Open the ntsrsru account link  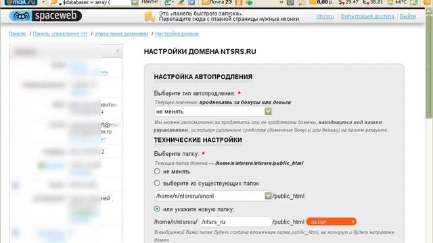pyautogui.click(x=325, y=16)
